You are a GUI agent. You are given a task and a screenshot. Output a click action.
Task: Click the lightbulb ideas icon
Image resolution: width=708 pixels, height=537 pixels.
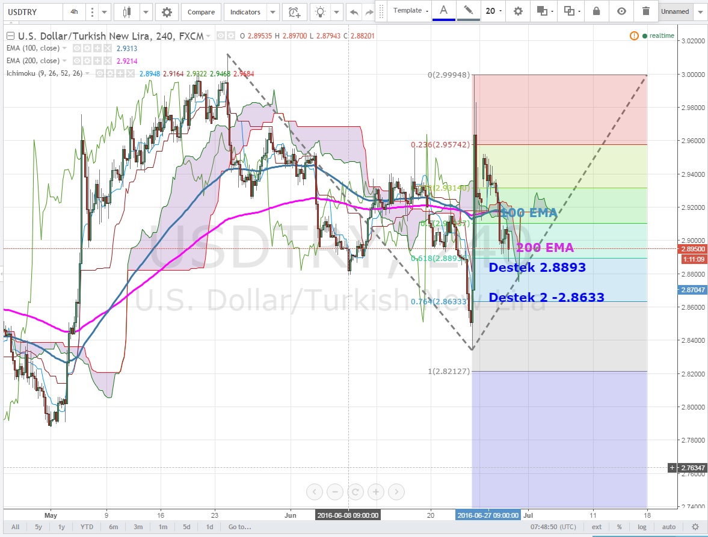321,12
